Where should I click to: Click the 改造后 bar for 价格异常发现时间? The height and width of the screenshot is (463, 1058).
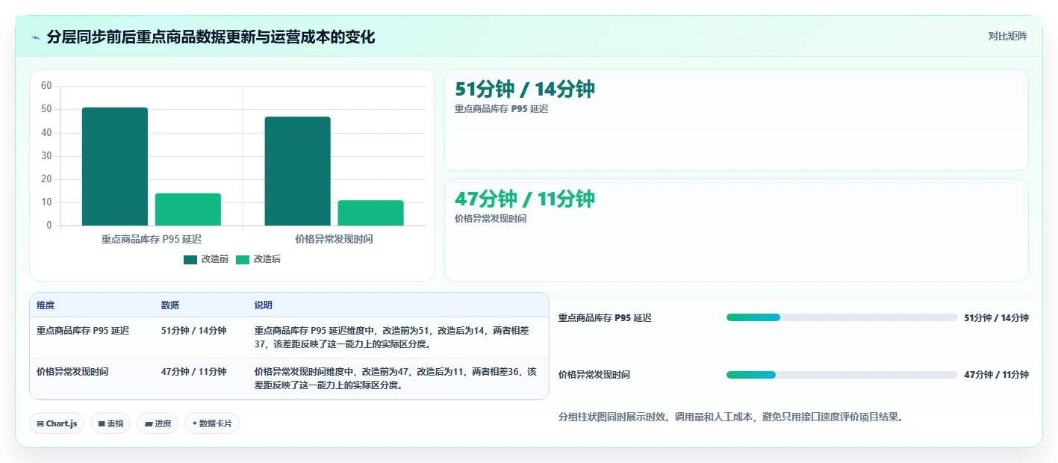pyautogui.click(x=371, y=213)
